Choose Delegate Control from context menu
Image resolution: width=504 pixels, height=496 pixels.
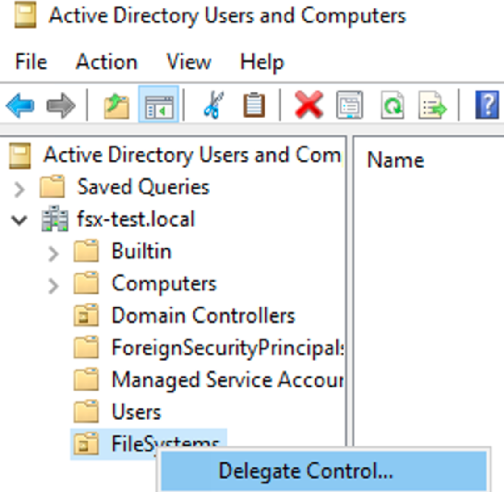pos(323,471)
